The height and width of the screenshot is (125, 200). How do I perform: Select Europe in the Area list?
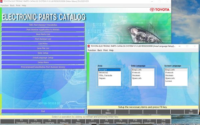[109, 70]
